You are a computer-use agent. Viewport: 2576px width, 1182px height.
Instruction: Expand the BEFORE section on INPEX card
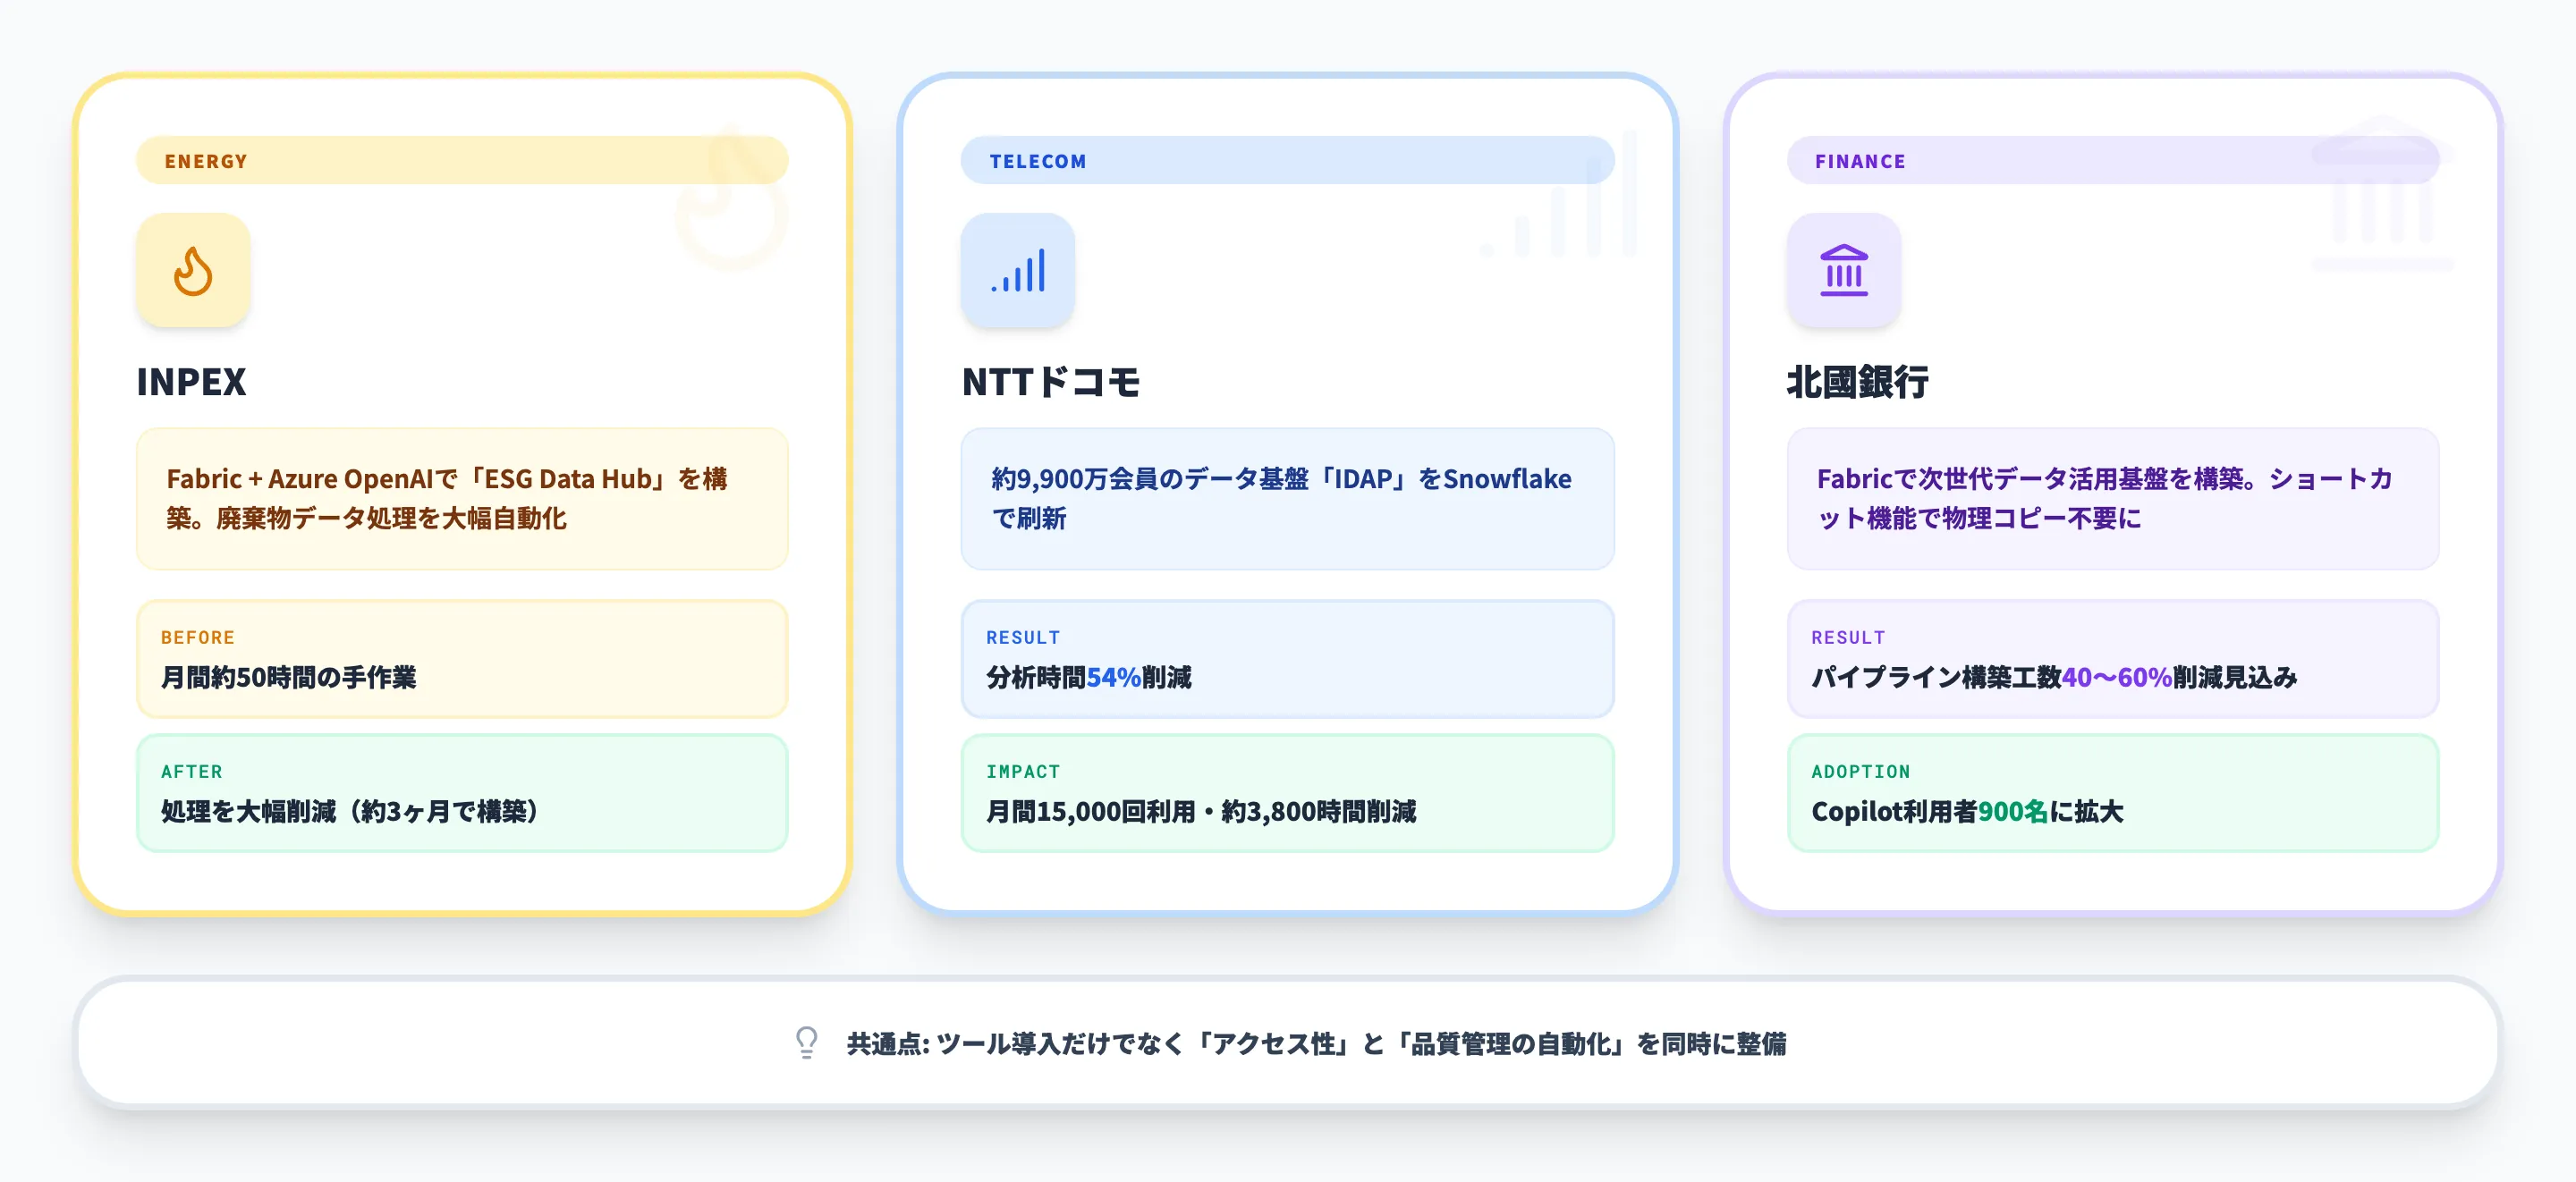[x=461, y=659]
